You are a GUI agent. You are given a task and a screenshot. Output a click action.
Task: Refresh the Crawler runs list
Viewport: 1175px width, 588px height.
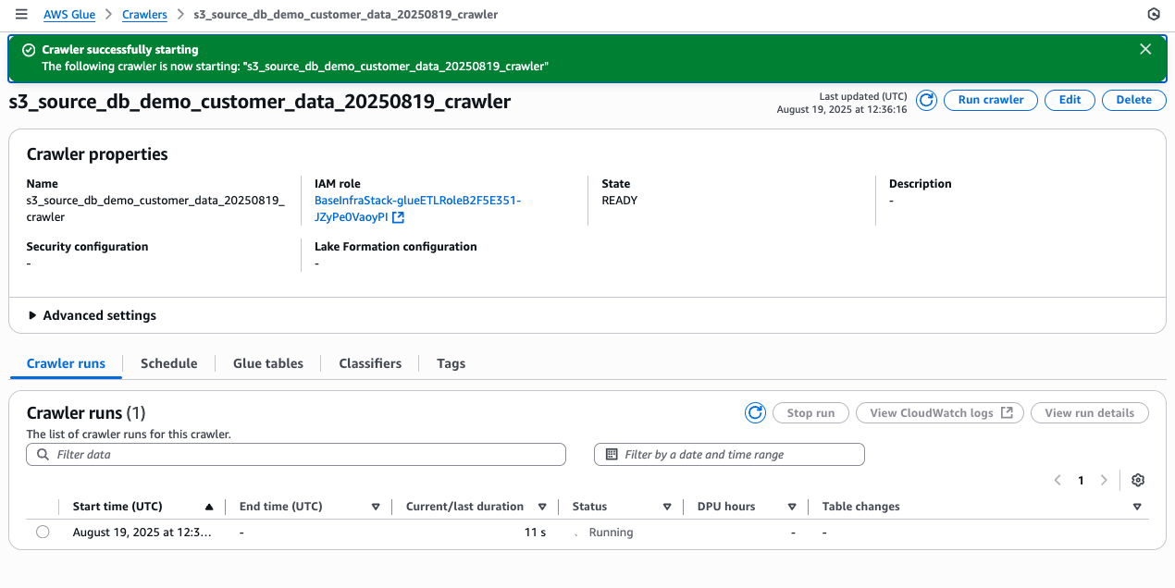756,413
